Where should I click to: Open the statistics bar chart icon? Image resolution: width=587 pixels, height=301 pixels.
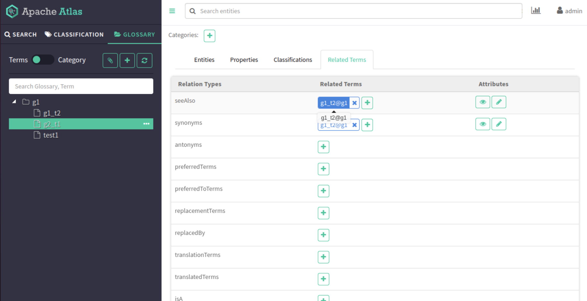(536, 10)
